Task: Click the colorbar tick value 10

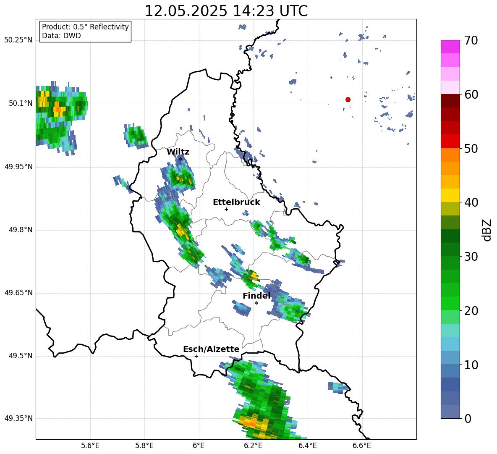Action: tap(471, 365)
